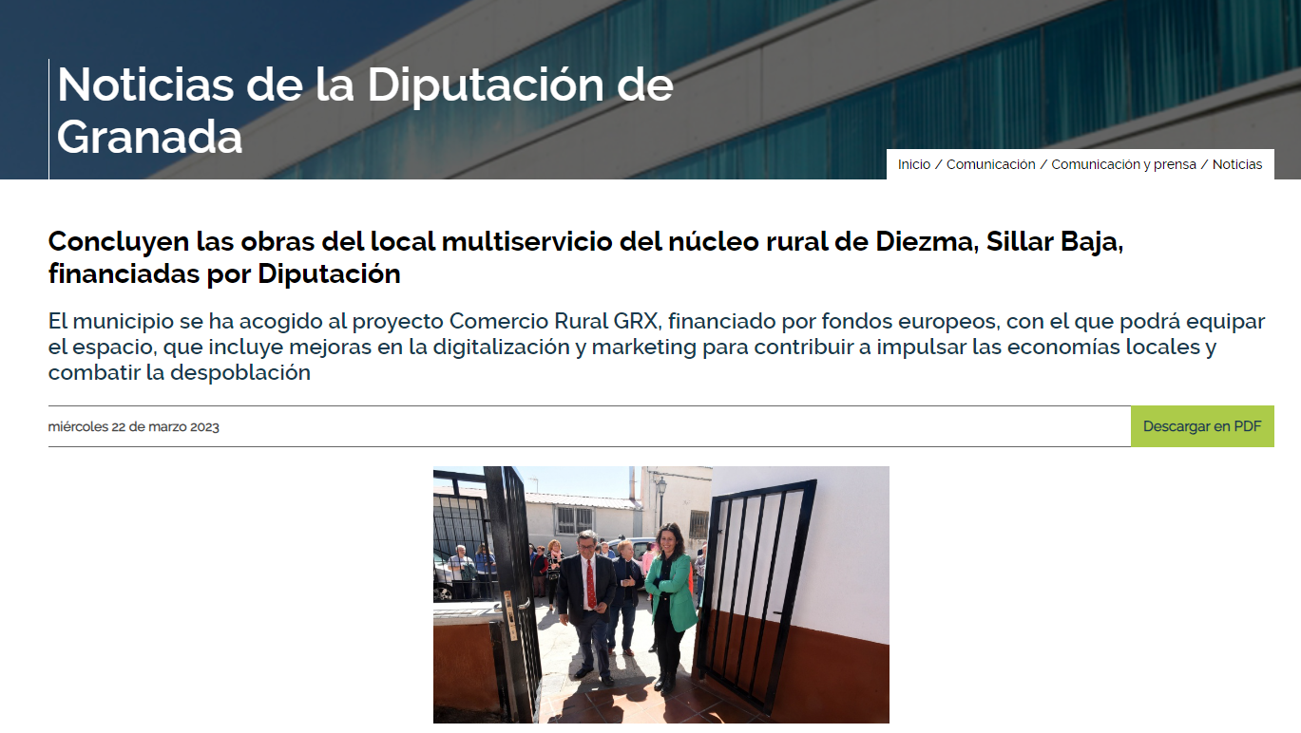Open the Diezma news photo
The height and width of the screenshot is (733, 1301).
pyautogui.click(x=661, y=594)
